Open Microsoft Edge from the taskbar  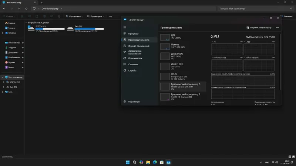click(x=155, y=162)
